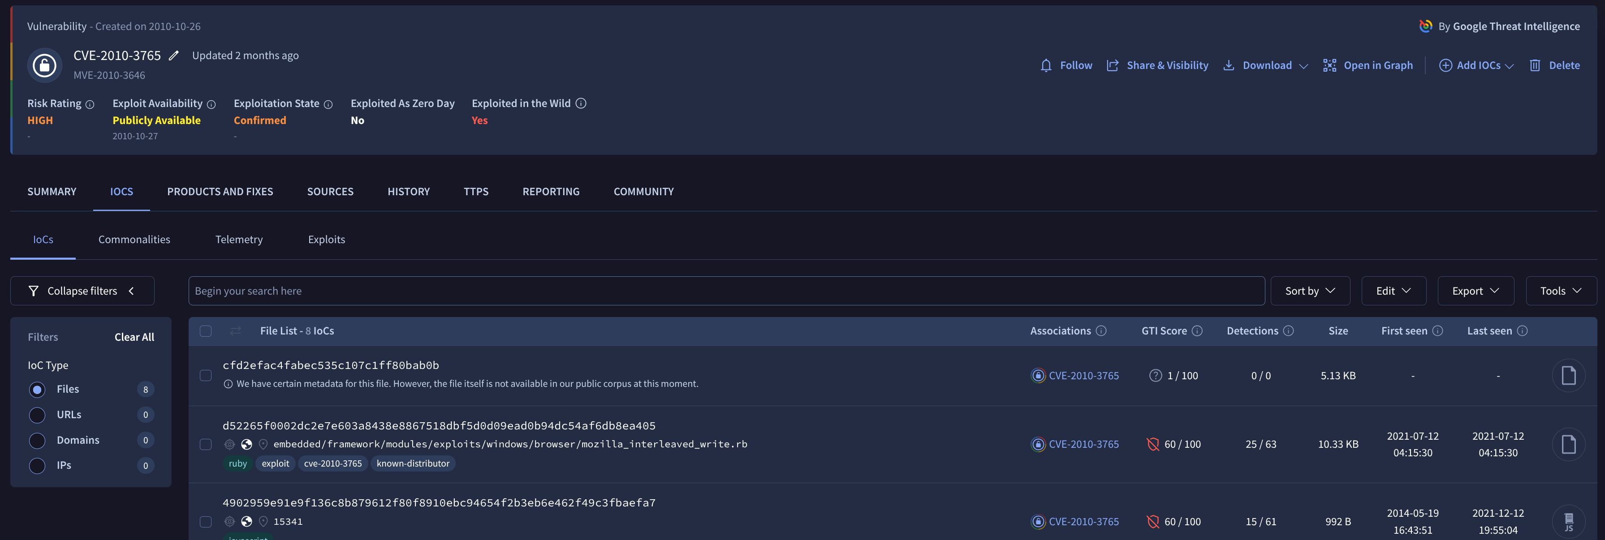The height and width of the screenshot is (540, 1605).
Task: Open the Sort by dropdown
Action: (x=1310, y=291)
